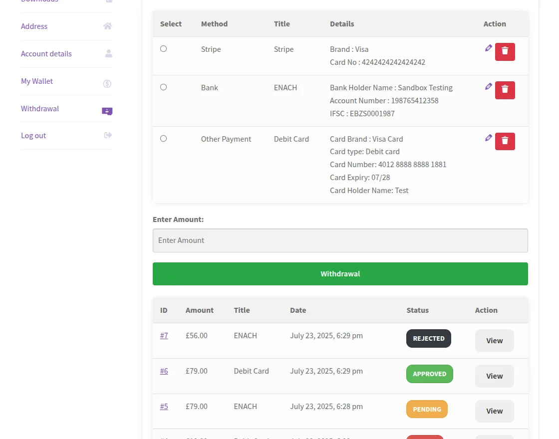Screen dimensions: 559x439
Task: Open withdrawal request #6 link
Action: pos(164,371)
